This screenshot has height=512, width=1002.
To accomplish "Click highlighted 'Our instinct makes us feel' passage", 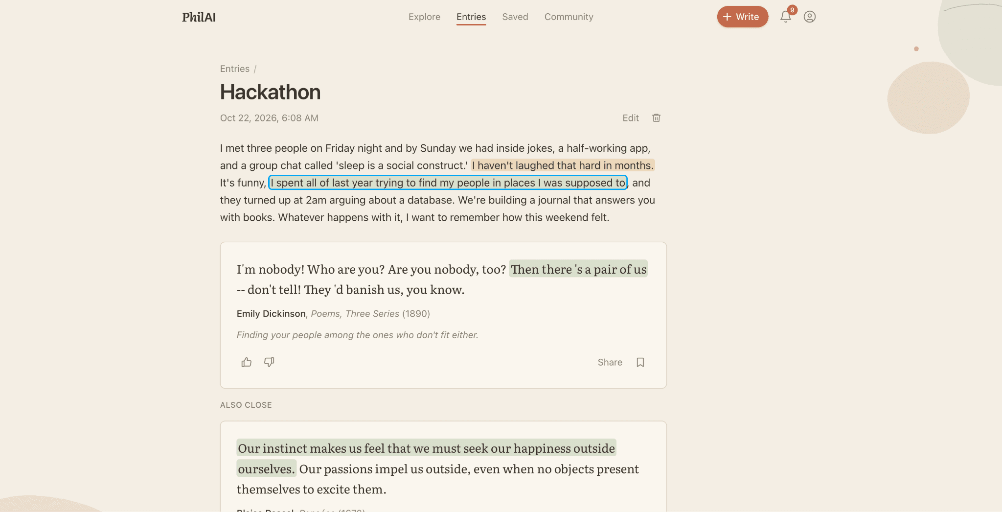I will (x=426, y=459).
